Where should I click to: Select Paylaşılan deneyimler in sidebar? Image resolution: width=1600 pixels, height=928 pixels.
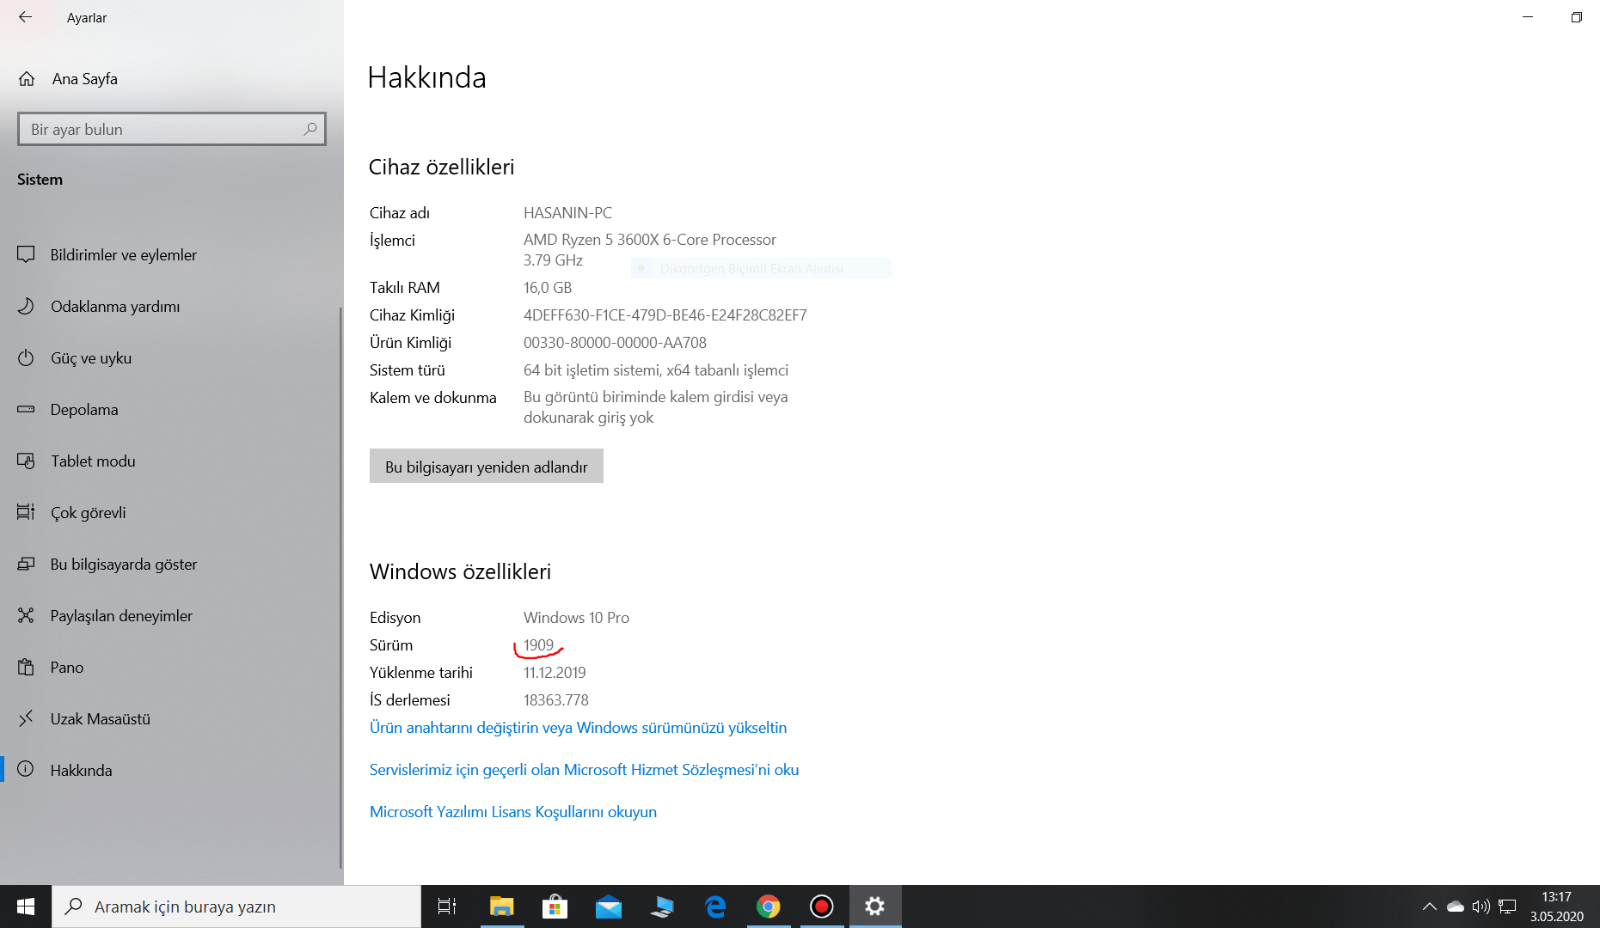[x=172, y=616]
